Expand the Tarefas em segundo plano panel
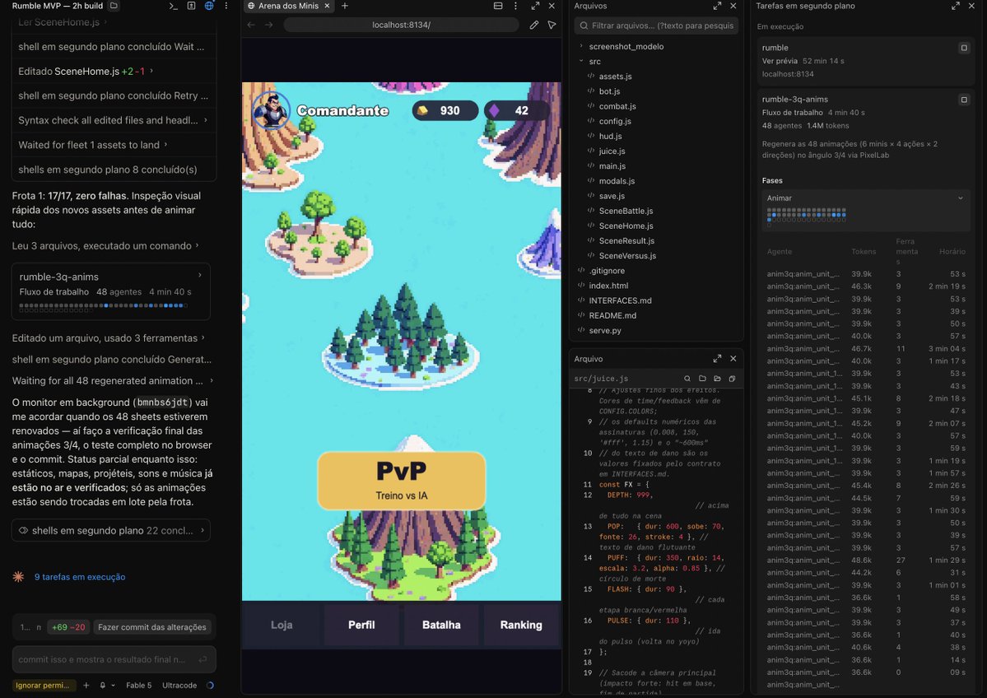Viewport: 987px width, 698px height. pos(956,6)
